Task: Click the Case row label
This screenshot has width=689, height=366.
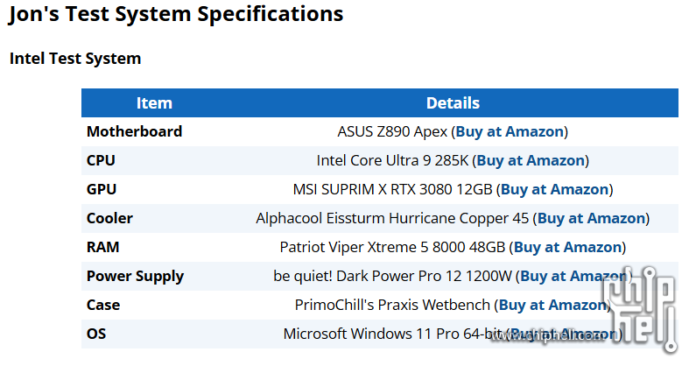Action: [102, 305]
